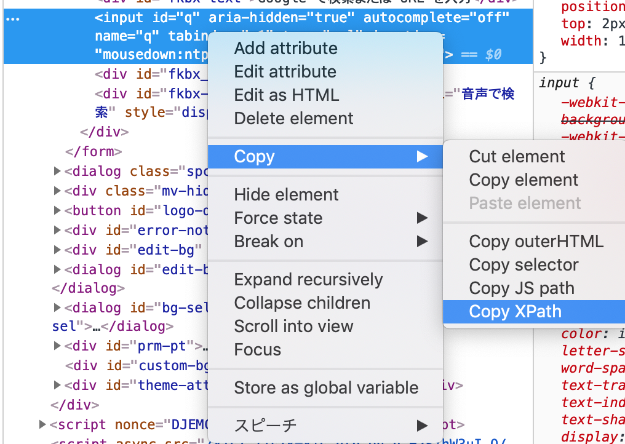This screenshot has width=625, height=444.
Task: Expand the div id="theme-att node
Action: coord(57,385)
